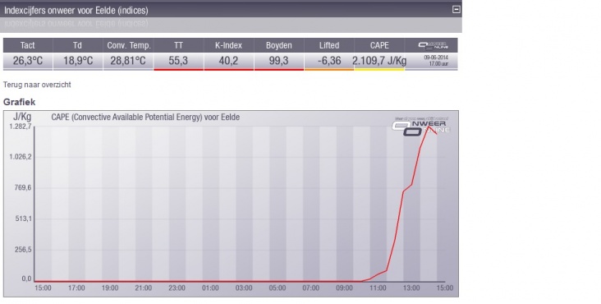This screenshot has width=601, height=304.
Task: Select the Tact column header
Action: (x=28, y=45)
